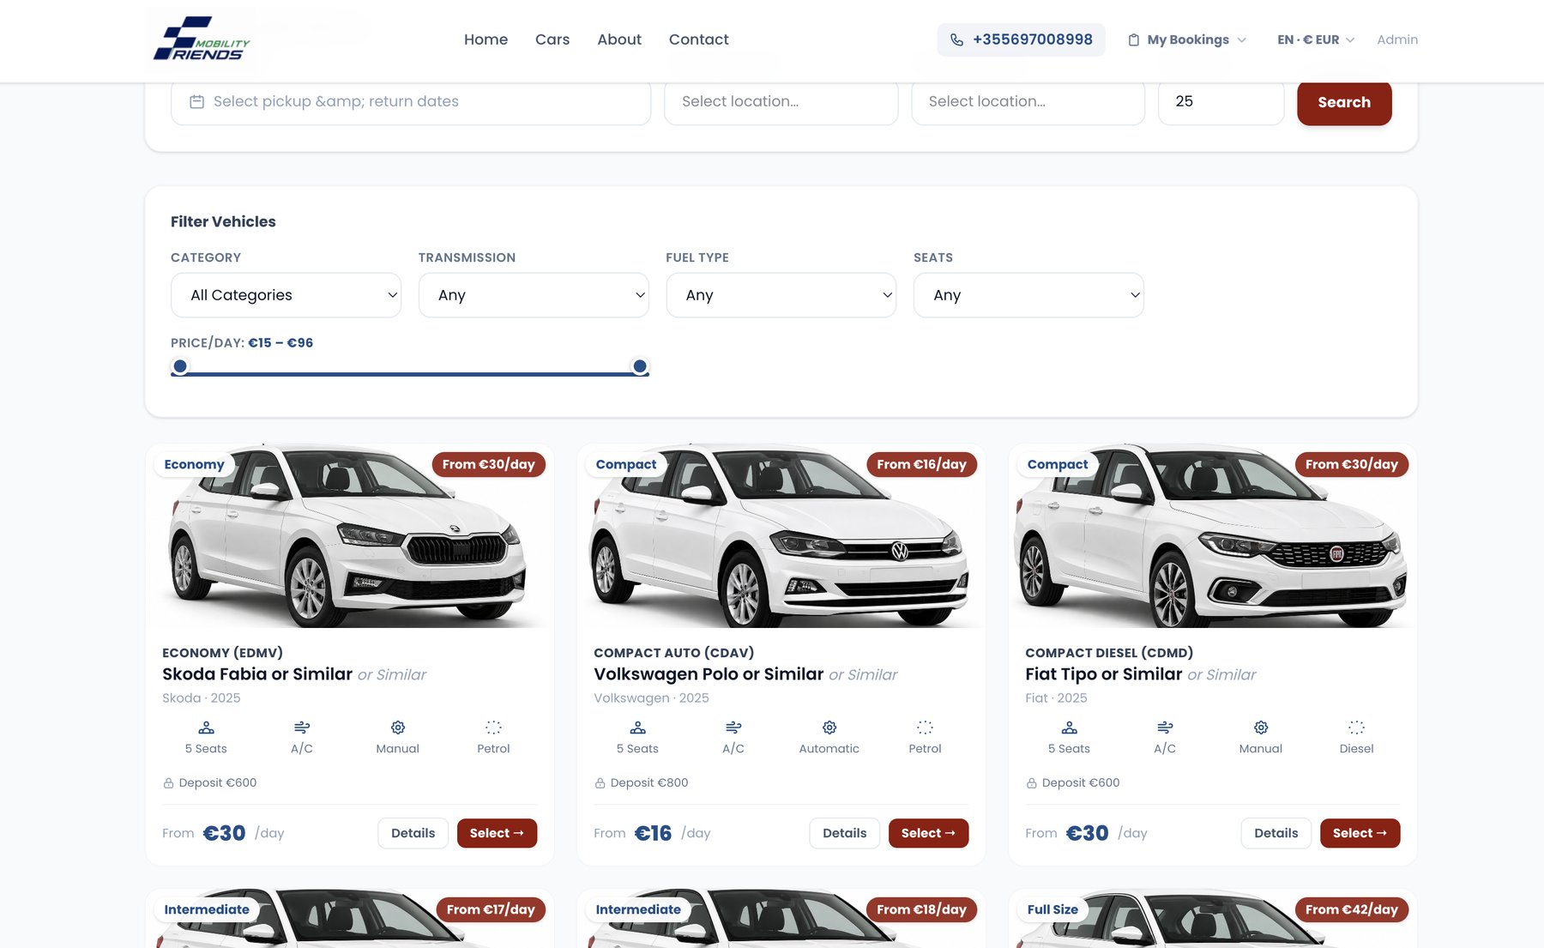Open the About page
1544x948 pixels.
click(619, 39)
